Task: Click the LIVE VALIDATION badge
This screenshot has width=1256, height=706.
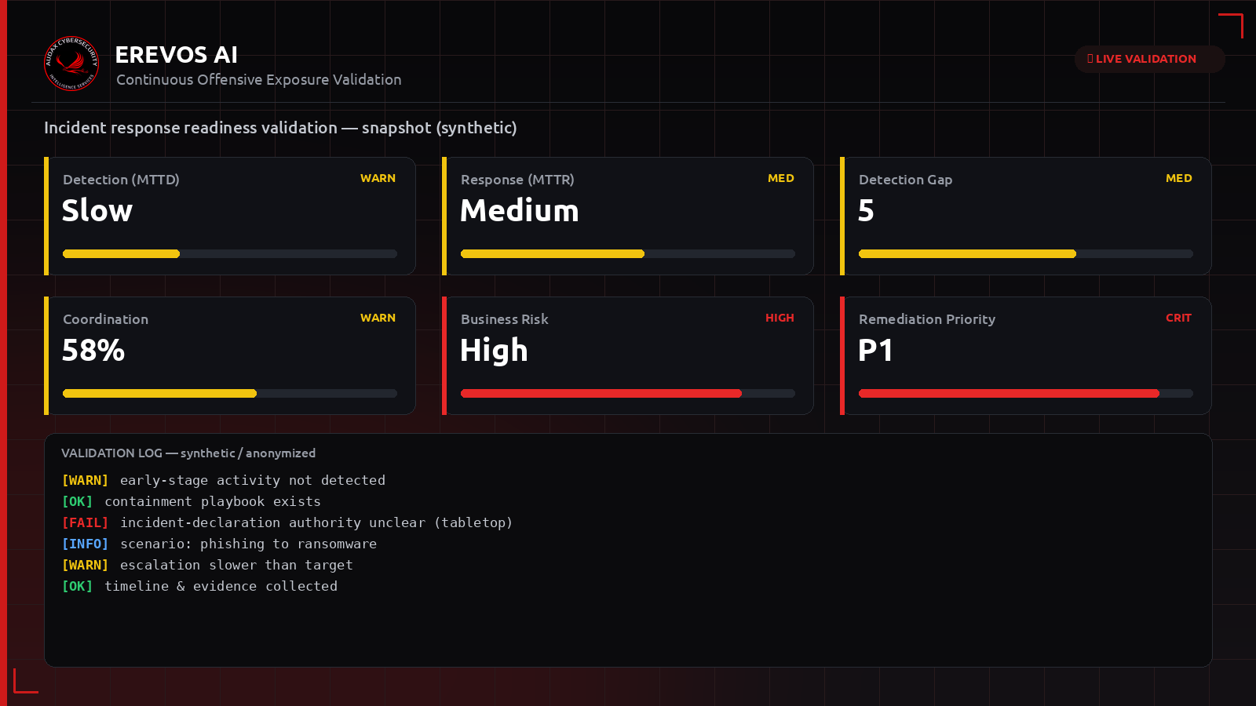Action: pyautogui.click(x=1149, y=59)
